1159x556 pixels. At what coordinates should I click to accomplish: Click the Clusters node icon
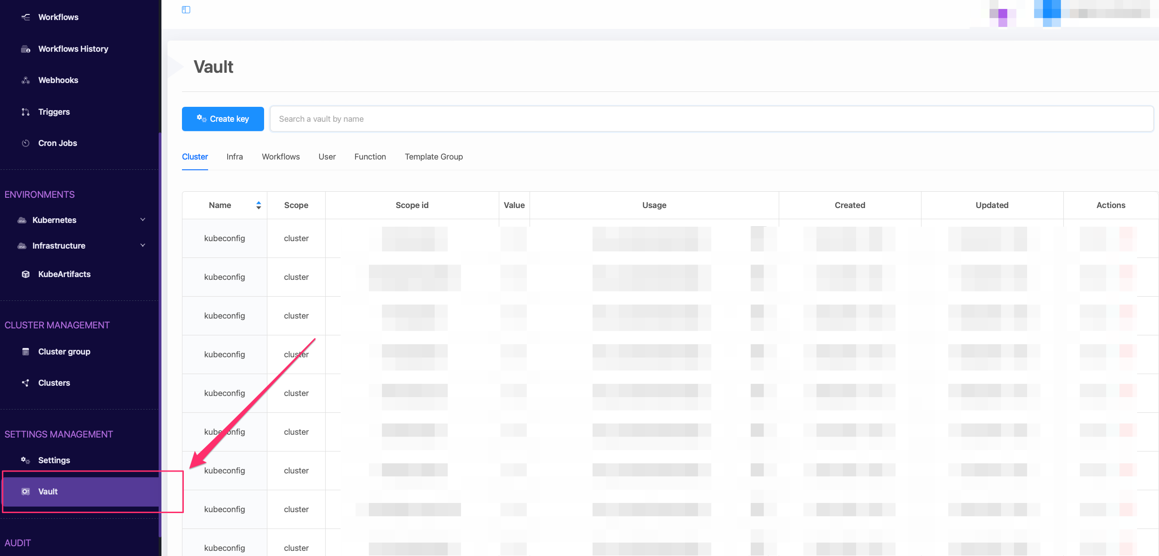coord(26,383)
